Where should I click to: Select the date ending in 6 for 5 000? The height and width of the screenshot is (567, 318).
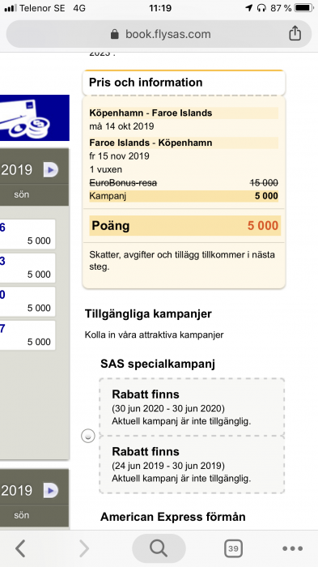pyautogui.click(x=28, y=234)
